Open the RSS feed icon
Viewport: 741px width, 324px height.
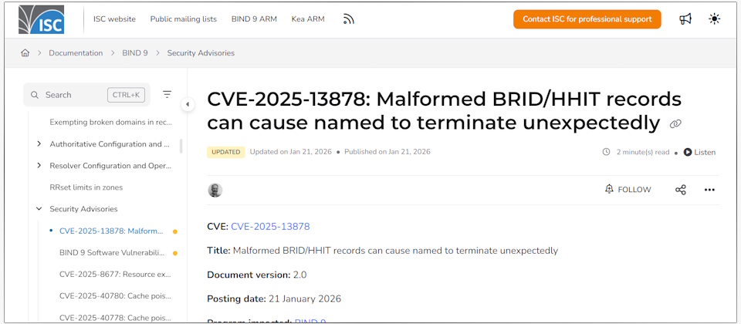click(x=349, y=19)
